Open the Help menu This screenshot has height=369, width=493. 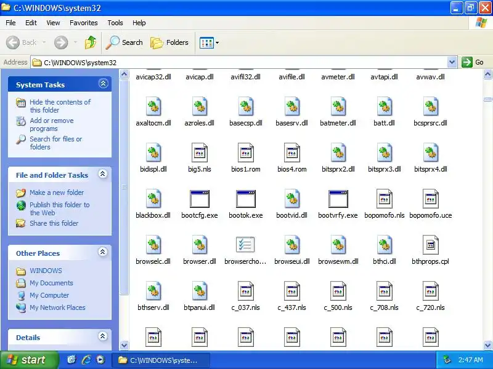tap(139, 23)
